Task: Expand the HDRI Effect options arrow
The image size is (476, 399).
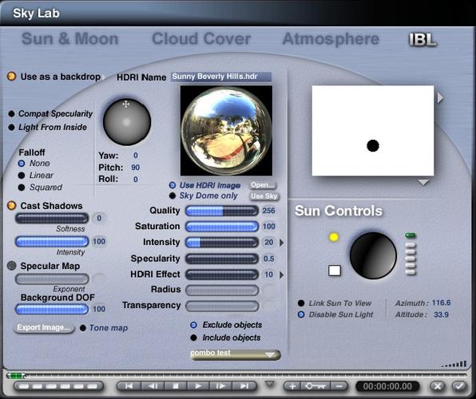Action: pos(282,275)
